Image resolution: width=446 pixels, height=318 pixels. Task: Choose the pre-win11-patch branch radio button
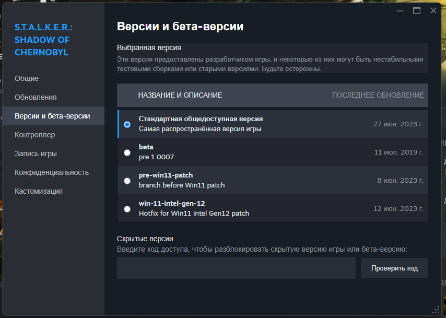pyautogui.click(x=127, y=181)
